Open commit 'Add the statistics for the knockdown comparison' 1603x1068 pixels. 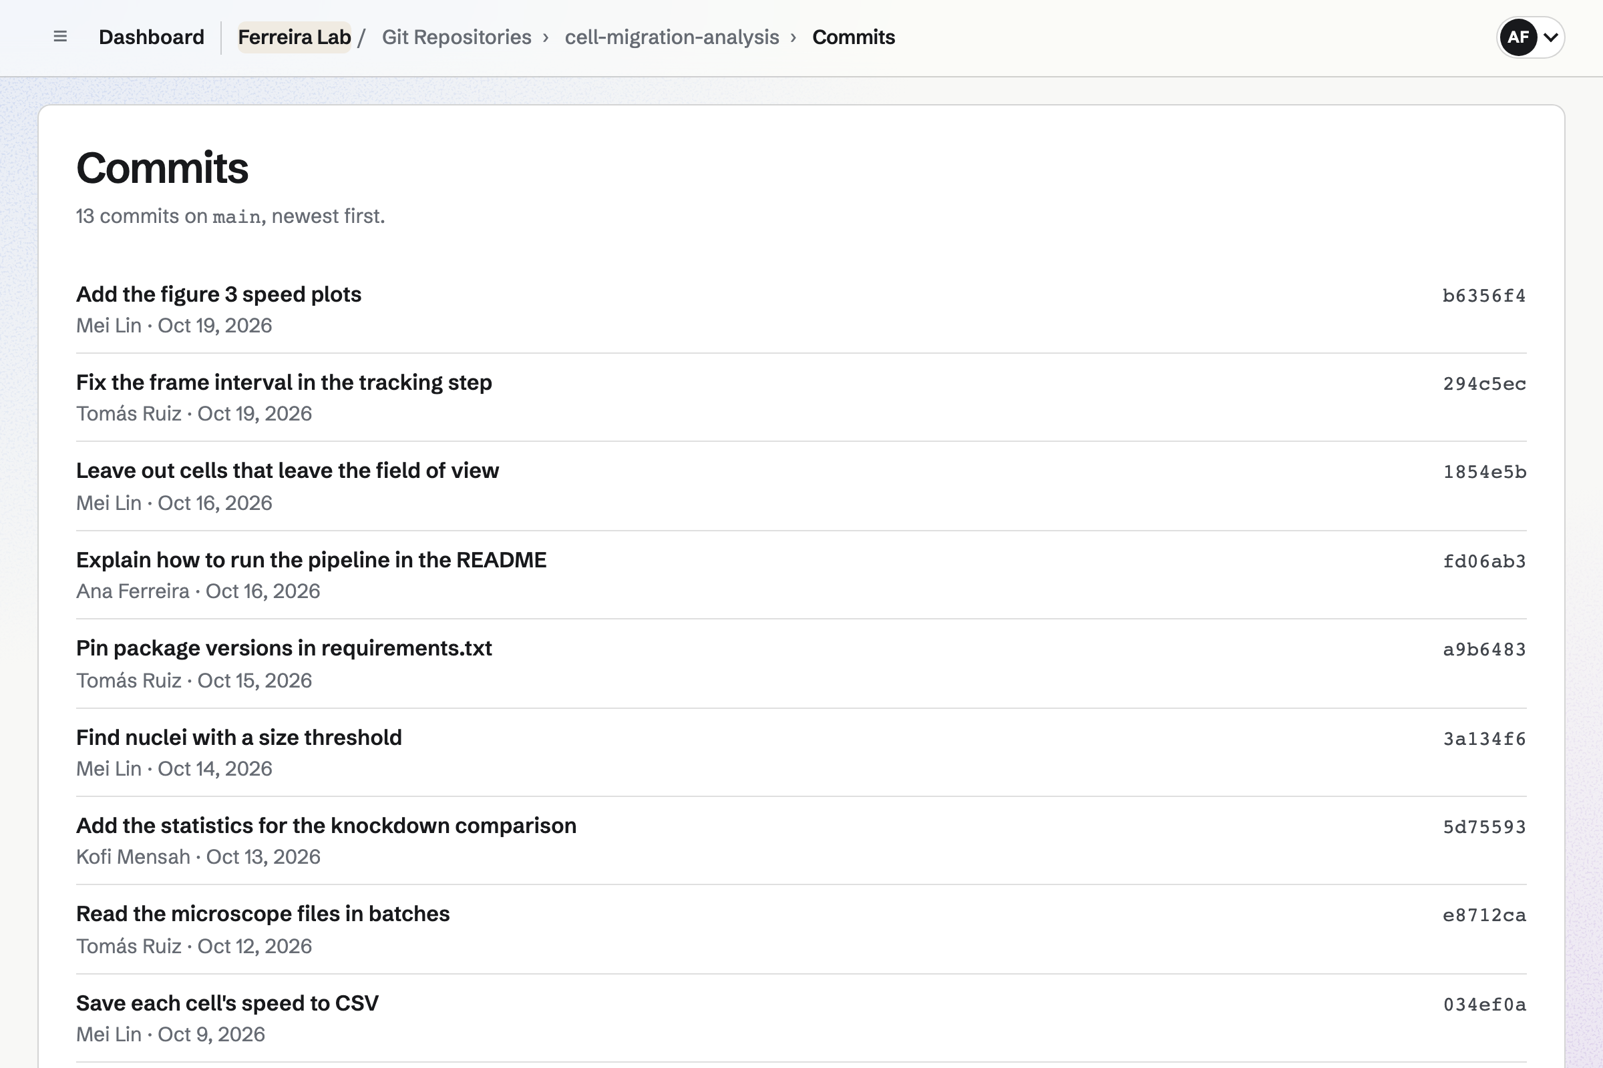[x=327, y=826]
